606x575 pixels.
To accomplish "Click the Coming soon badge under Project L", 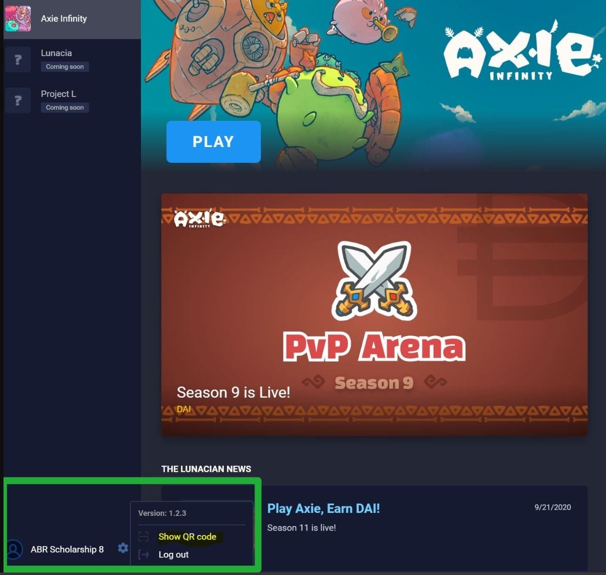I will 65,108.
